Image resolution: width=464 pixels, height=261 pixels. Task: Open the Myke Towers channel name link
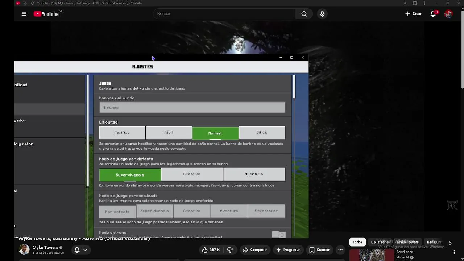(45, 248)
